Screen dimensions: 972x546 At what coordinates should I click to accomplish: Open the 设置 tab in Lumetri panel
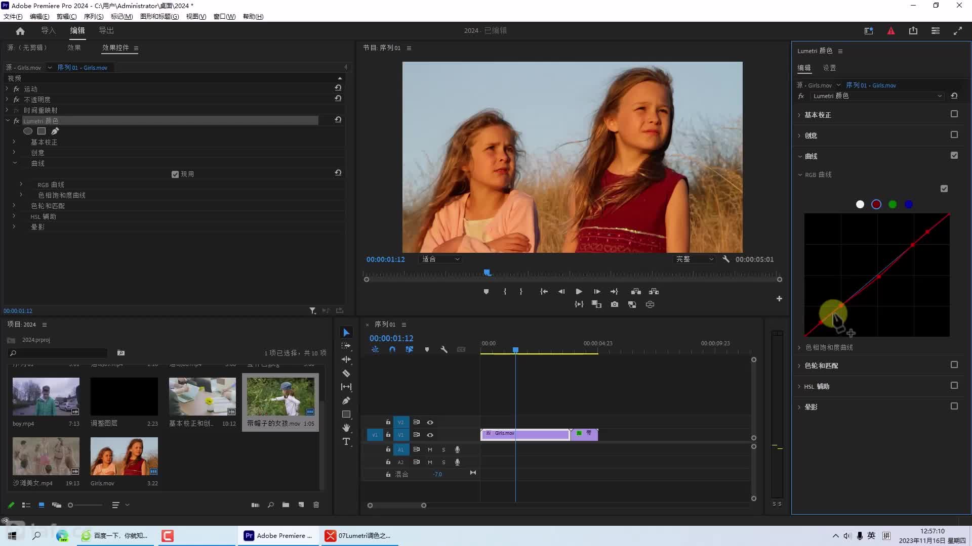829,68
